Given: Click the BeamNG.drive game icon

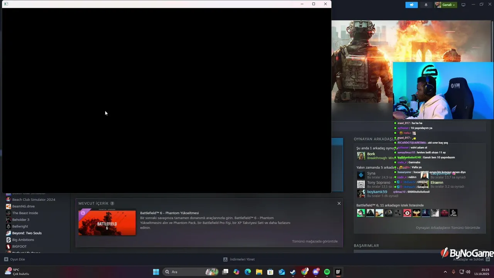Looking at the screenshot, I should pos(8,206).
